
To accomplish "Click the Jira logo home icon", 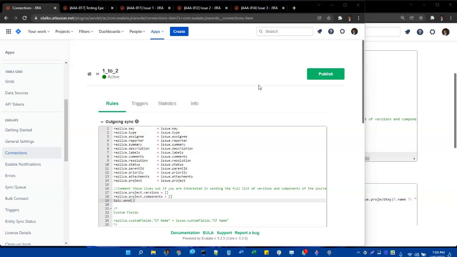I will coord(18,31).
